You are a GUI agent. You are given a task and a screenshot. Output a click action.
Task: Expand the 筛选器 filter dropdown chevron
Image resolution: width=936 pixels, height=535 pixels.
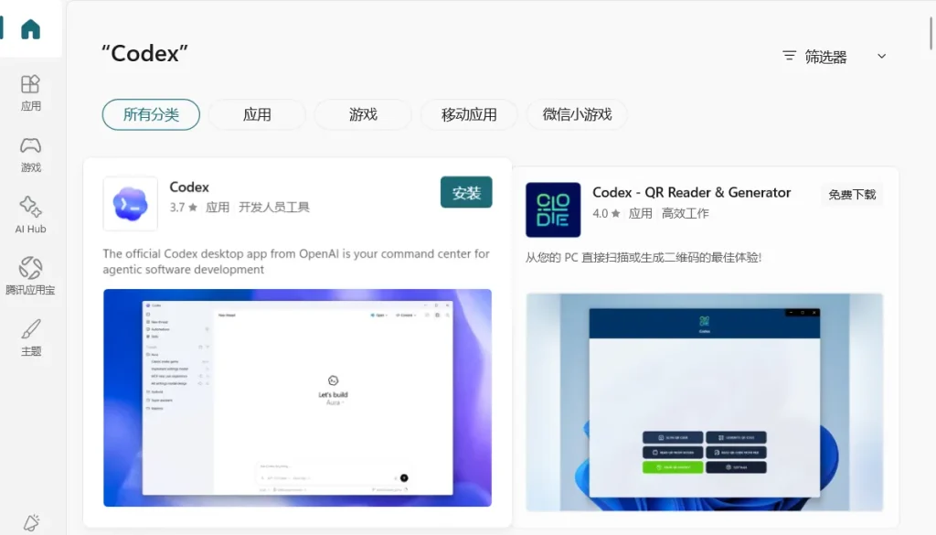coord(881,56)
